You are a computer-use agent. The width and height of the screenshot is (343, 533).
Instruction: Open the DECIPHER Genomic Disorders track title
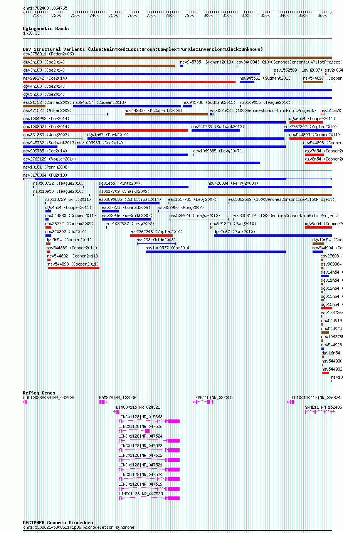58,523
